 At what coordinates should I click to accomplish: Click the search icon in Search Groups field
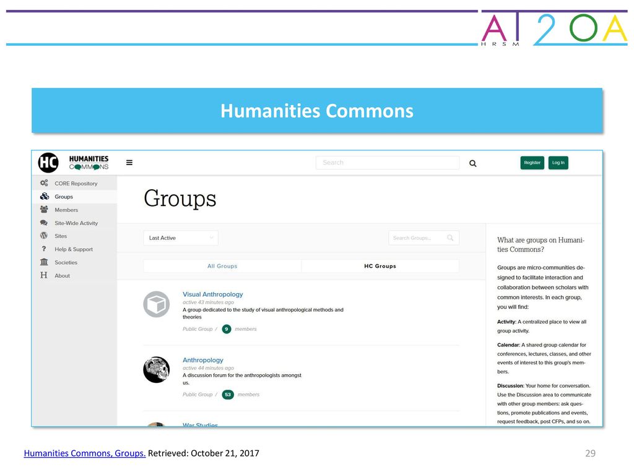point(450,238)
